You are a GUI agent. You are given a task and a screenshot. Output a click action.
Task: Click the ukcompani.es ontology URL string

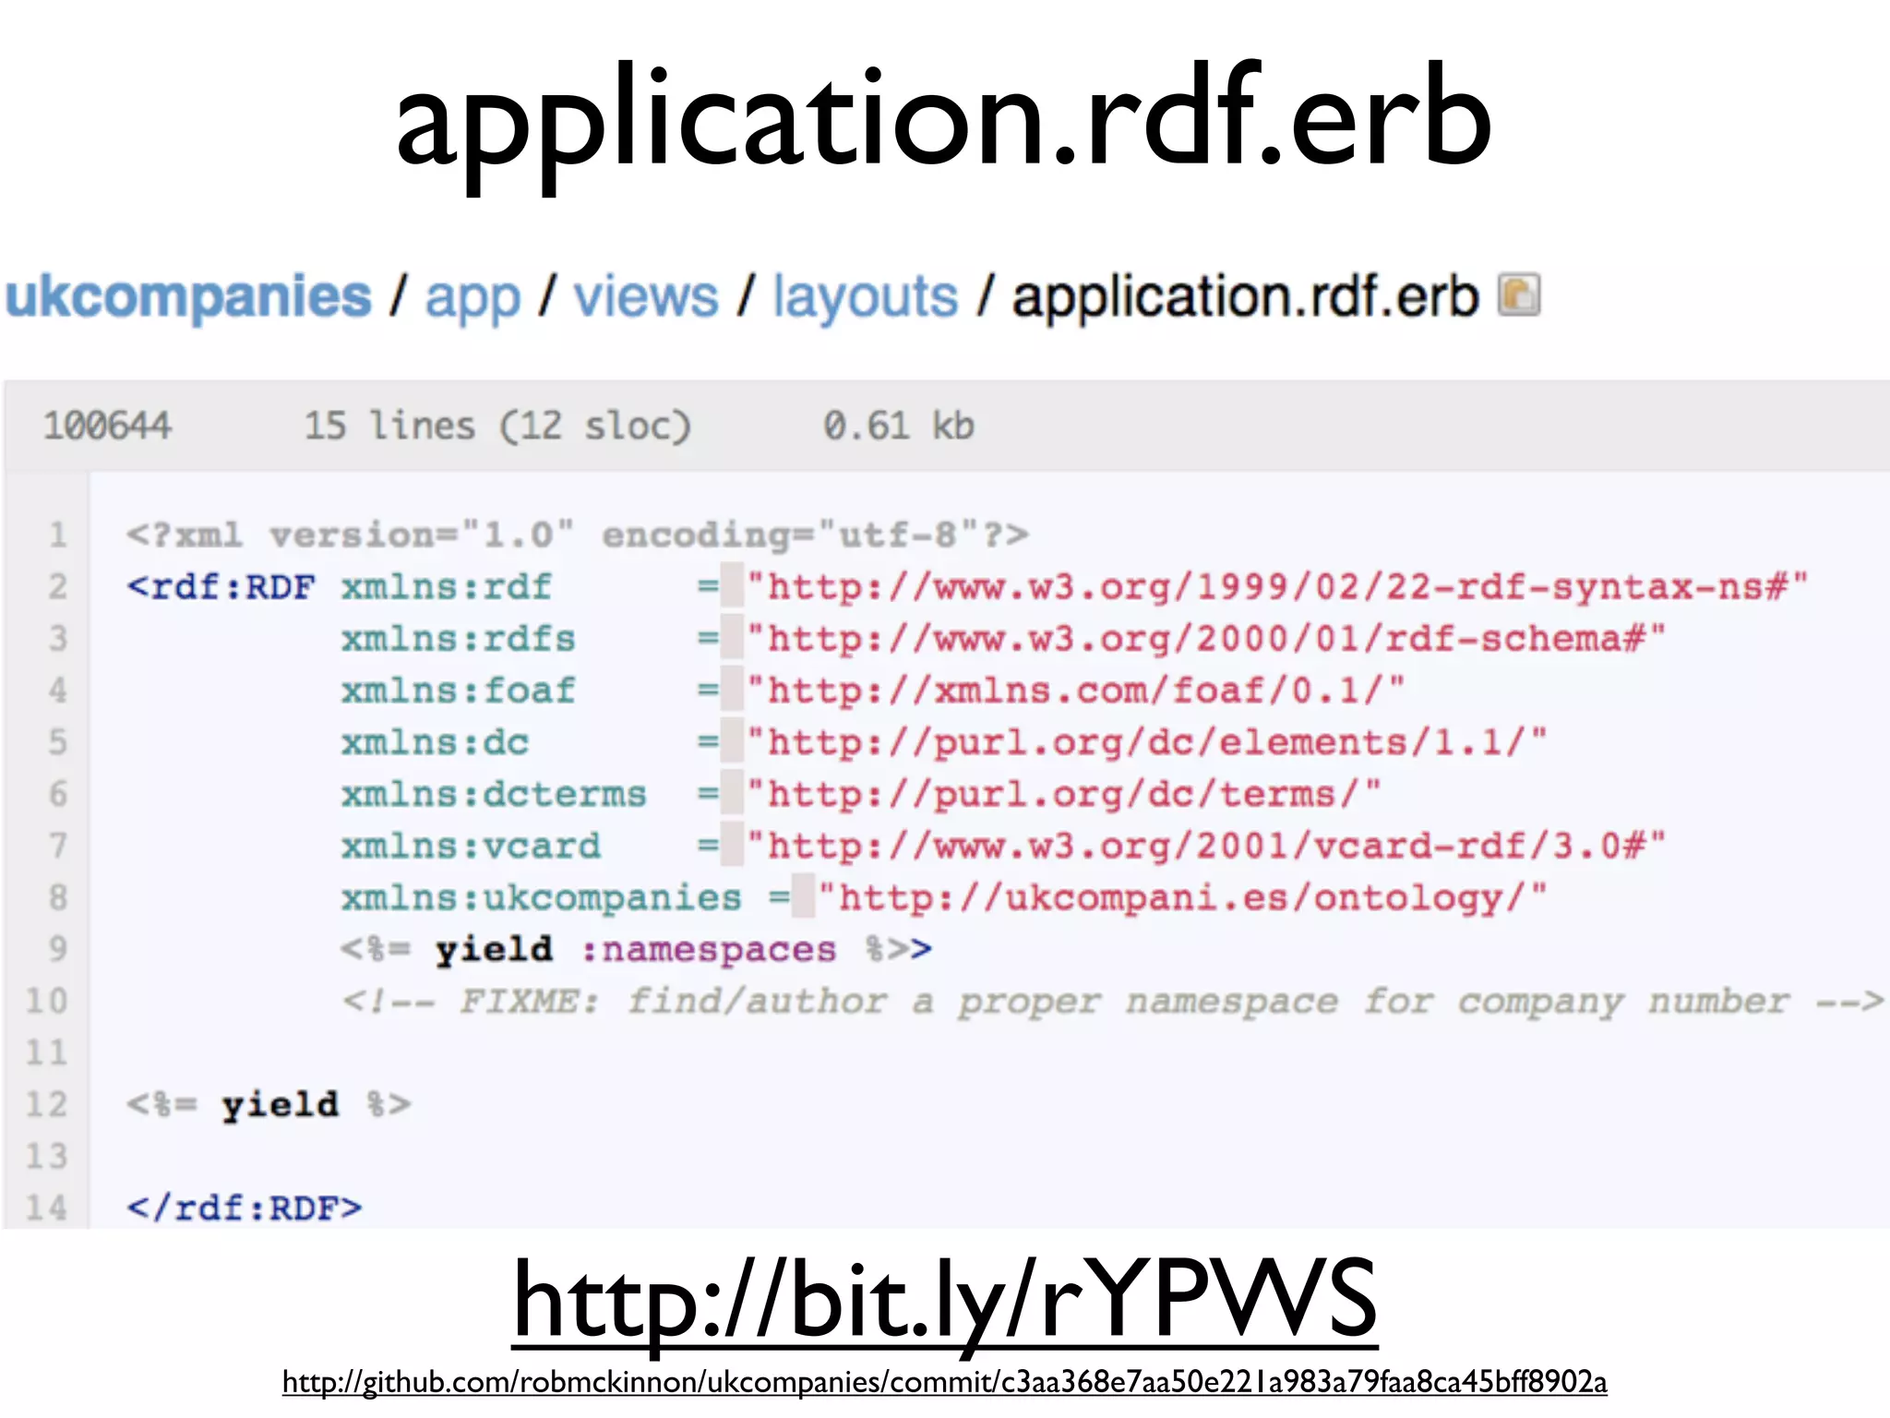(x=1181, y=897)
